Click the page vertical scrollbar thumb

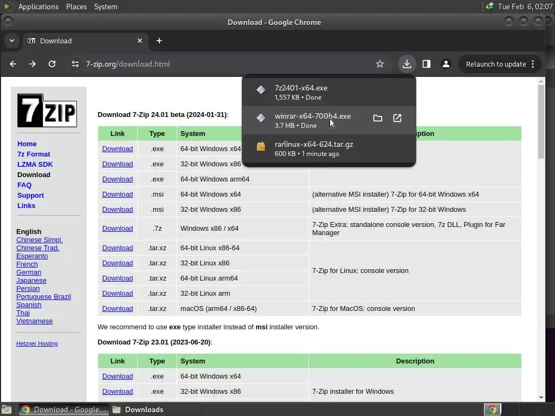[541, 121]
